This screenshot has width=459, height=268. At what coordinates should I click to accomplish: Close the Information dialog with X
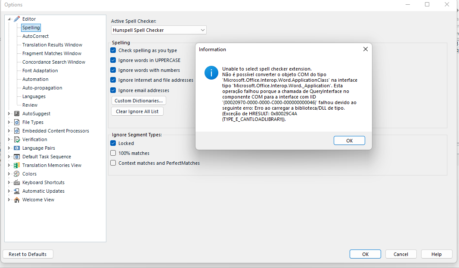pos(365,49)
